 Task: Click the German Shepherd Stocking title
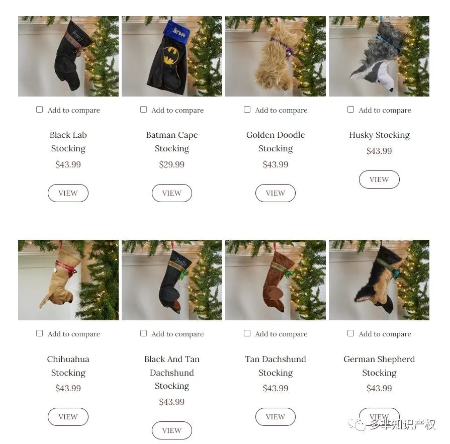point(379,366)
